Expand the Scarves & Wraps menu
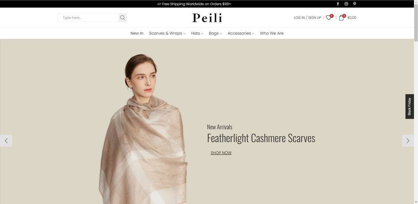Viewport: 418px width, 204px height. click(167, 33)
